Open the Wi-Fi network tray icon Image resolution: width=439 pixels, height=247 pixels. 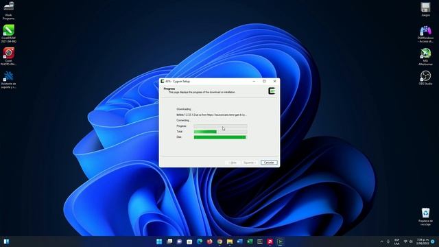click(405, 242)
